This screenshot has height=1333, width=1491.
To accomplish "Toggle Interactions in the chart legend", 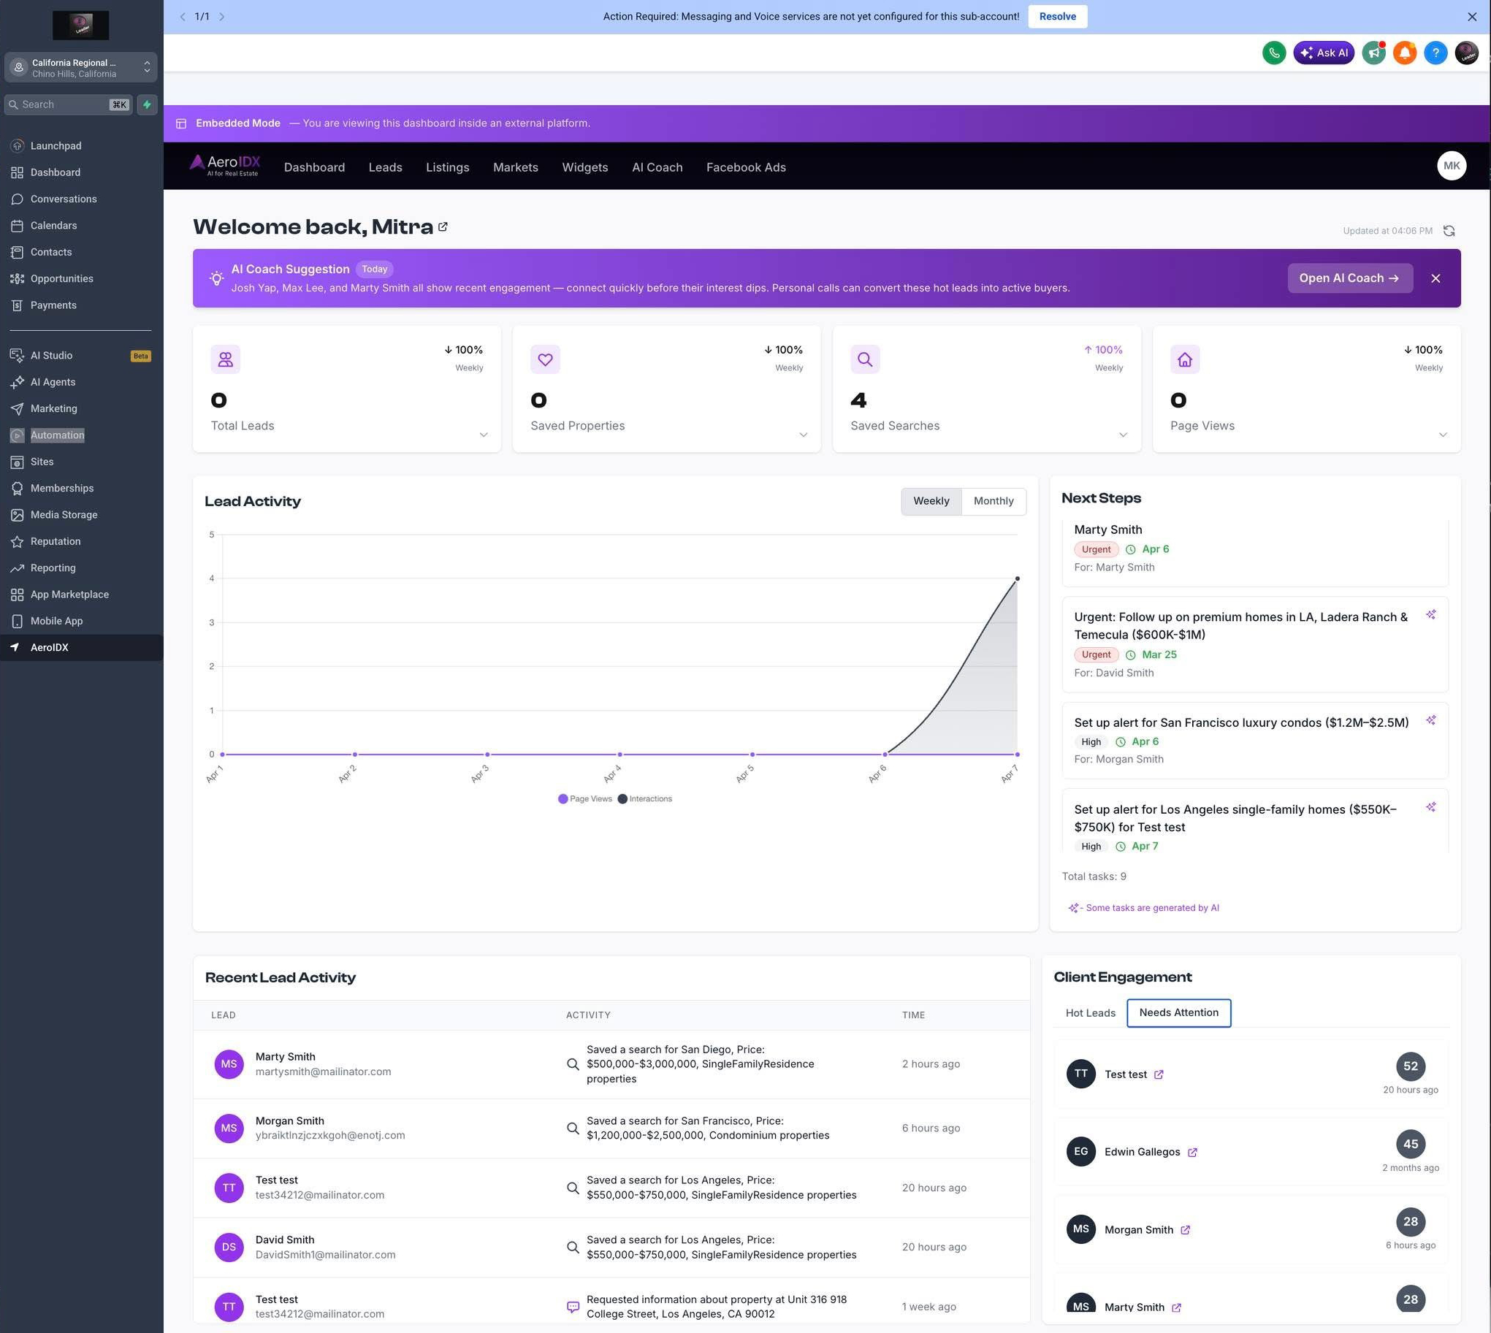I will [645, 798].
